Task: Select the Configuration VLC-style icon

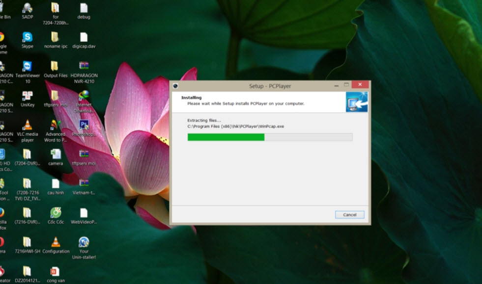Action: 56,242
